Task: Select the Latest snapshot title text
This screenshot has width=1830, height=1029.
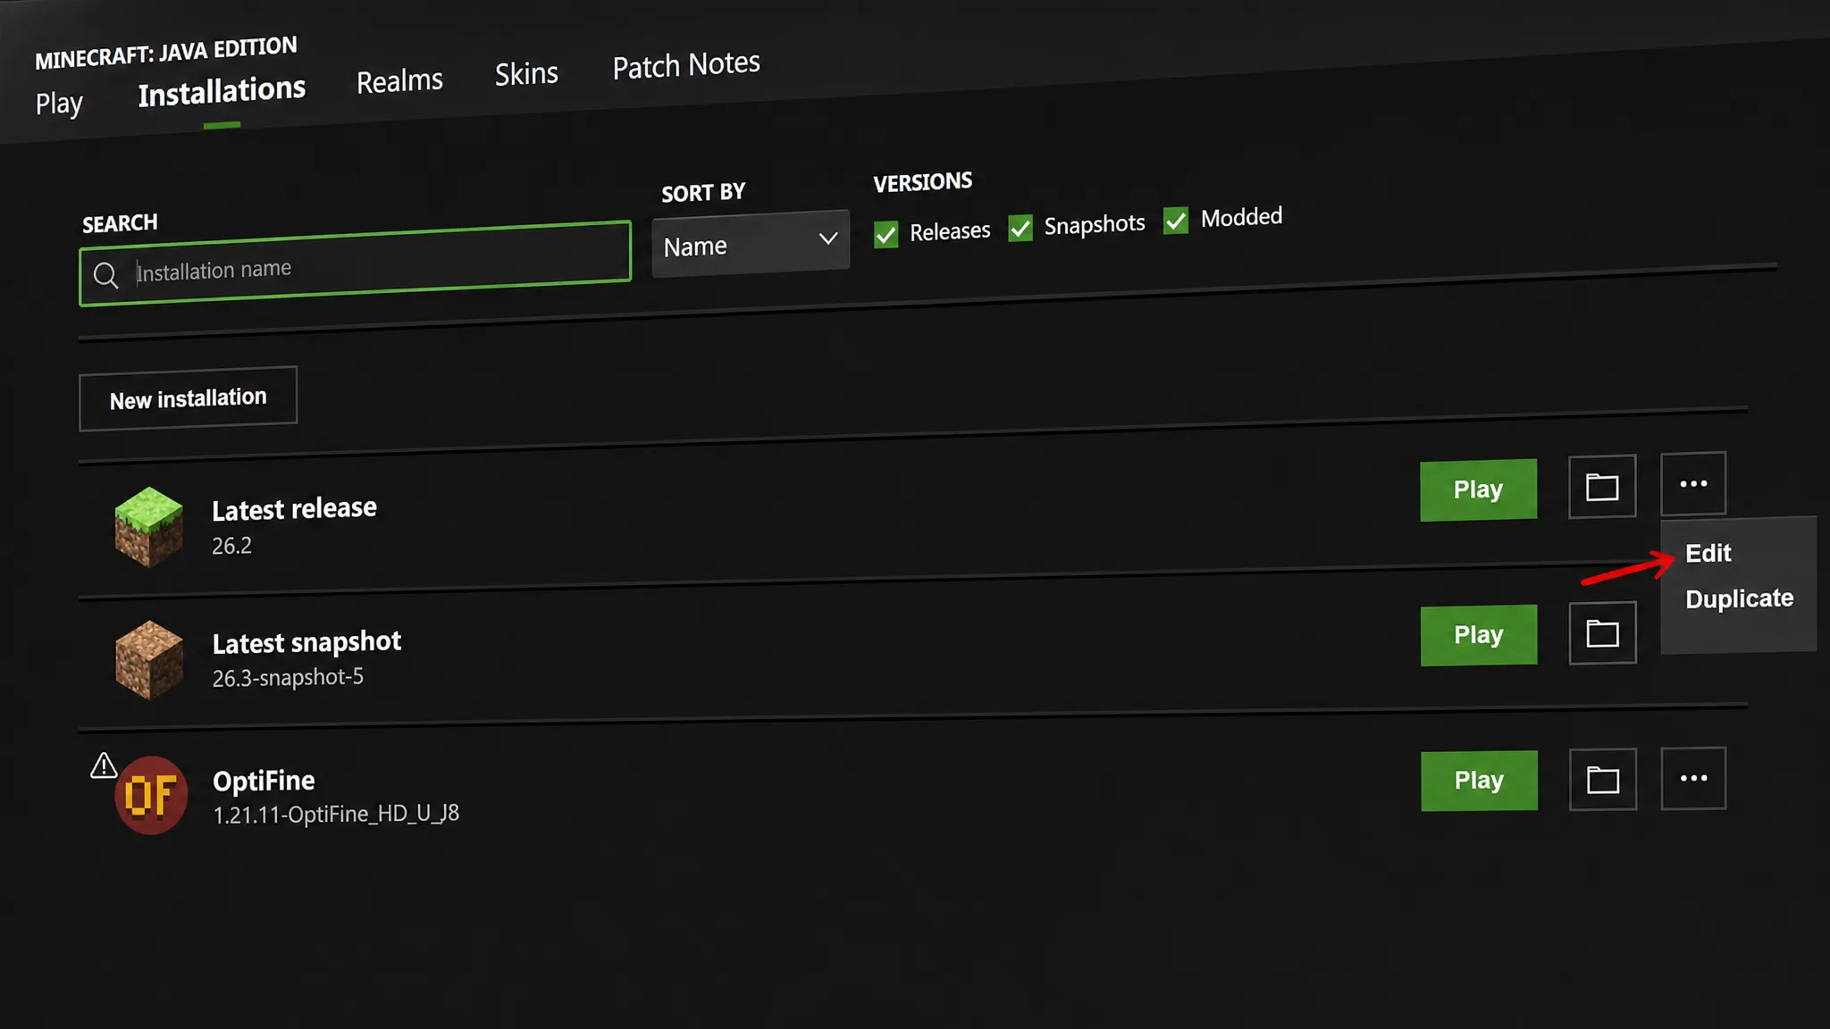Action: pyautogui.click(x=306, y=642)
